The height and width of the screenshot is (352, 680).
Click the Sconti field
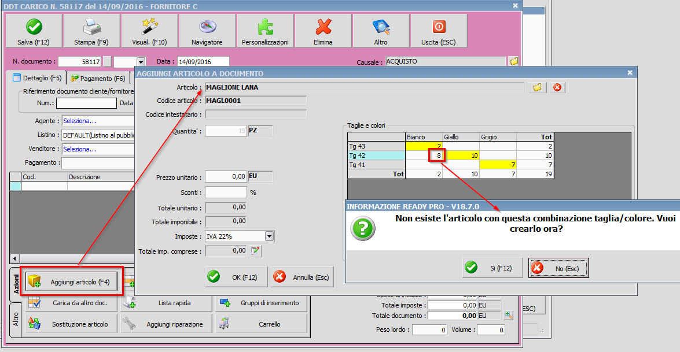click(226, 192)
